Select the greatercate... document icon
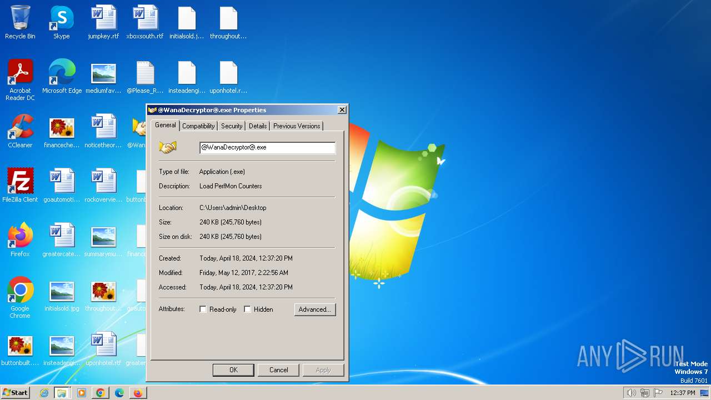This screenshot has height=400, width=711. click(62, 240)
